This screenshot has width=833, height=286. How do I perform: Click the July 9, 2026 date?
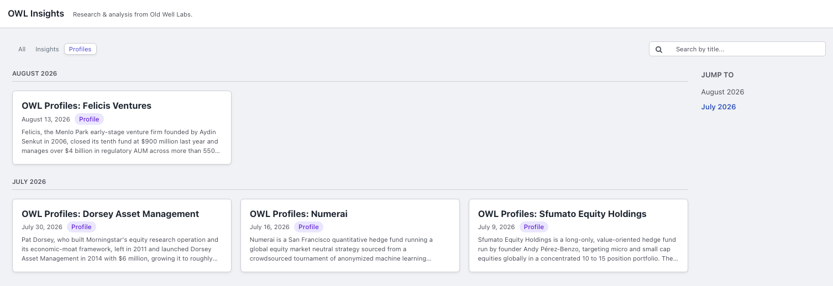[x=496, y=227]
